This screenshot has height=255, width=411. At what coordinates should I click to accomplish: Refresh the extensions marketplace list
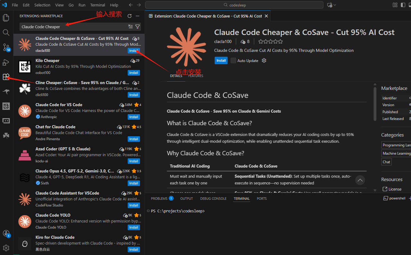(129, 16)
